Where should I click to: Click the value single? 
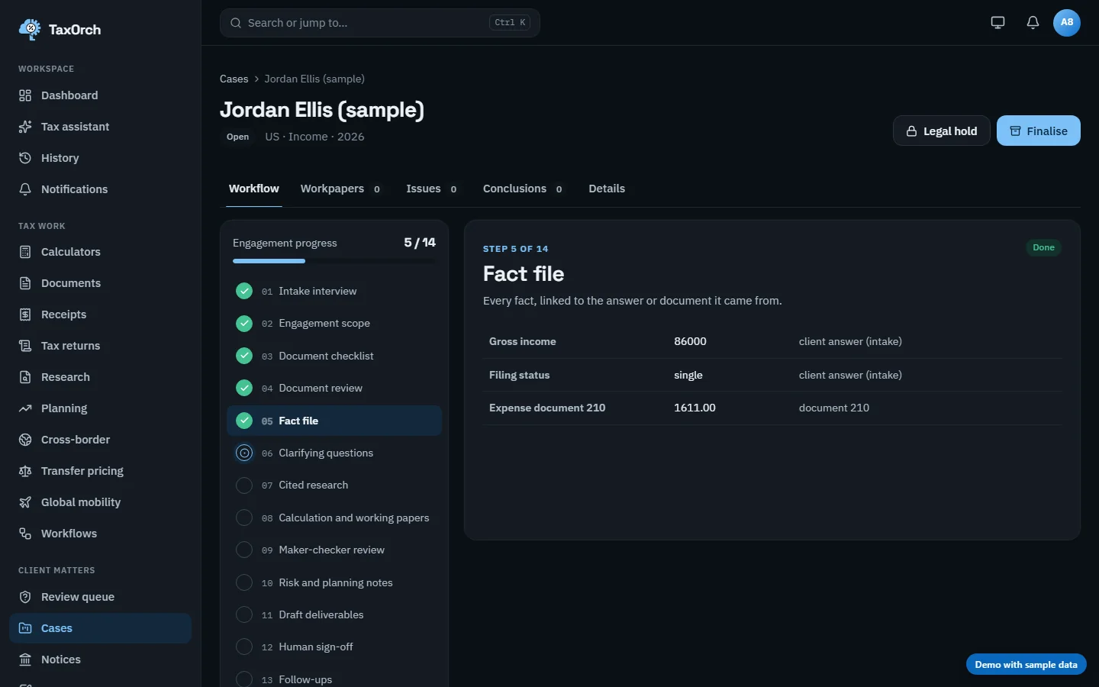coord(688,375)
